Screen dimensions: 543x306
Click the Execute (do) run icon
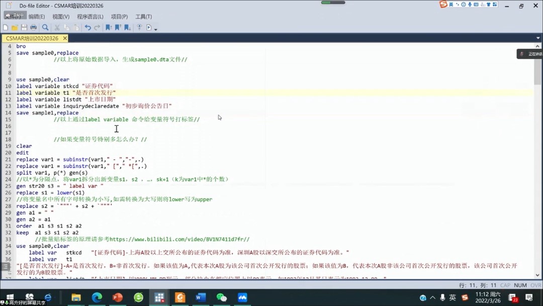[149, 28]
